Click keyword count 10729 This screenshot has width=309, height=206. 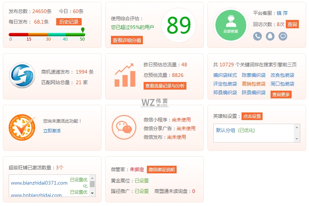pos(227,65)
